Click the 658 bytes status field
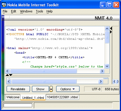This screenshot has width=121, height=111. 110,89
